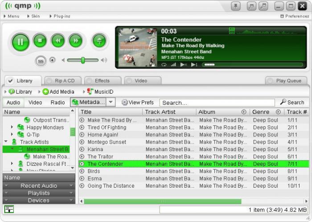Expand the Happy Mondays tree node
The image size is (312, 222).
(x=12, y=127)
